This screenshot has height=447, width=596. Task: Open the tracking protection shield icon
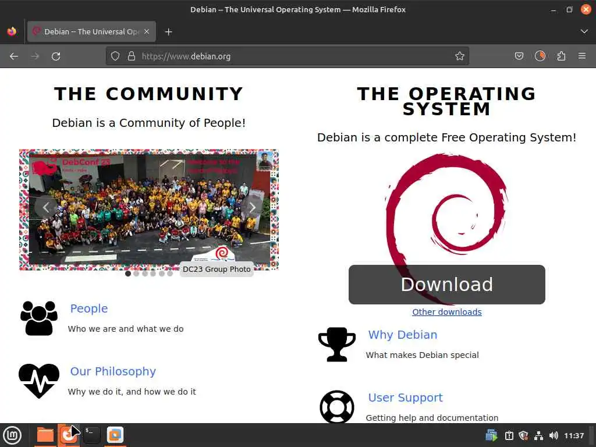115,56
